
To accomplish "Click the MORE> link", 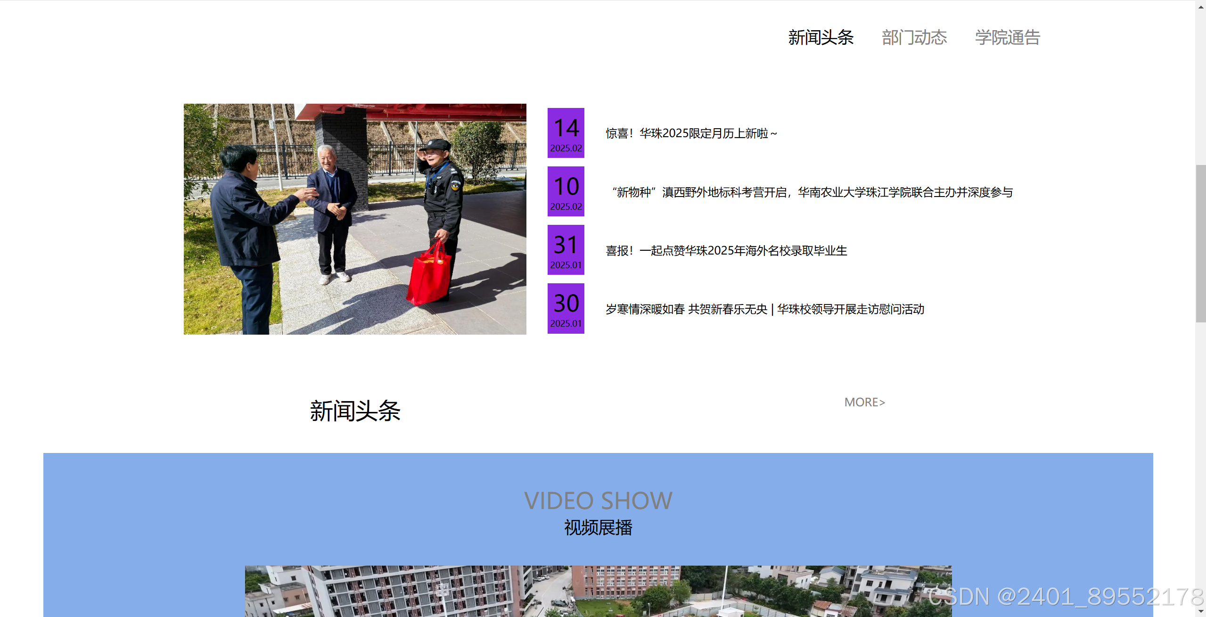I will pyautogui.click(x=864, y=402).
